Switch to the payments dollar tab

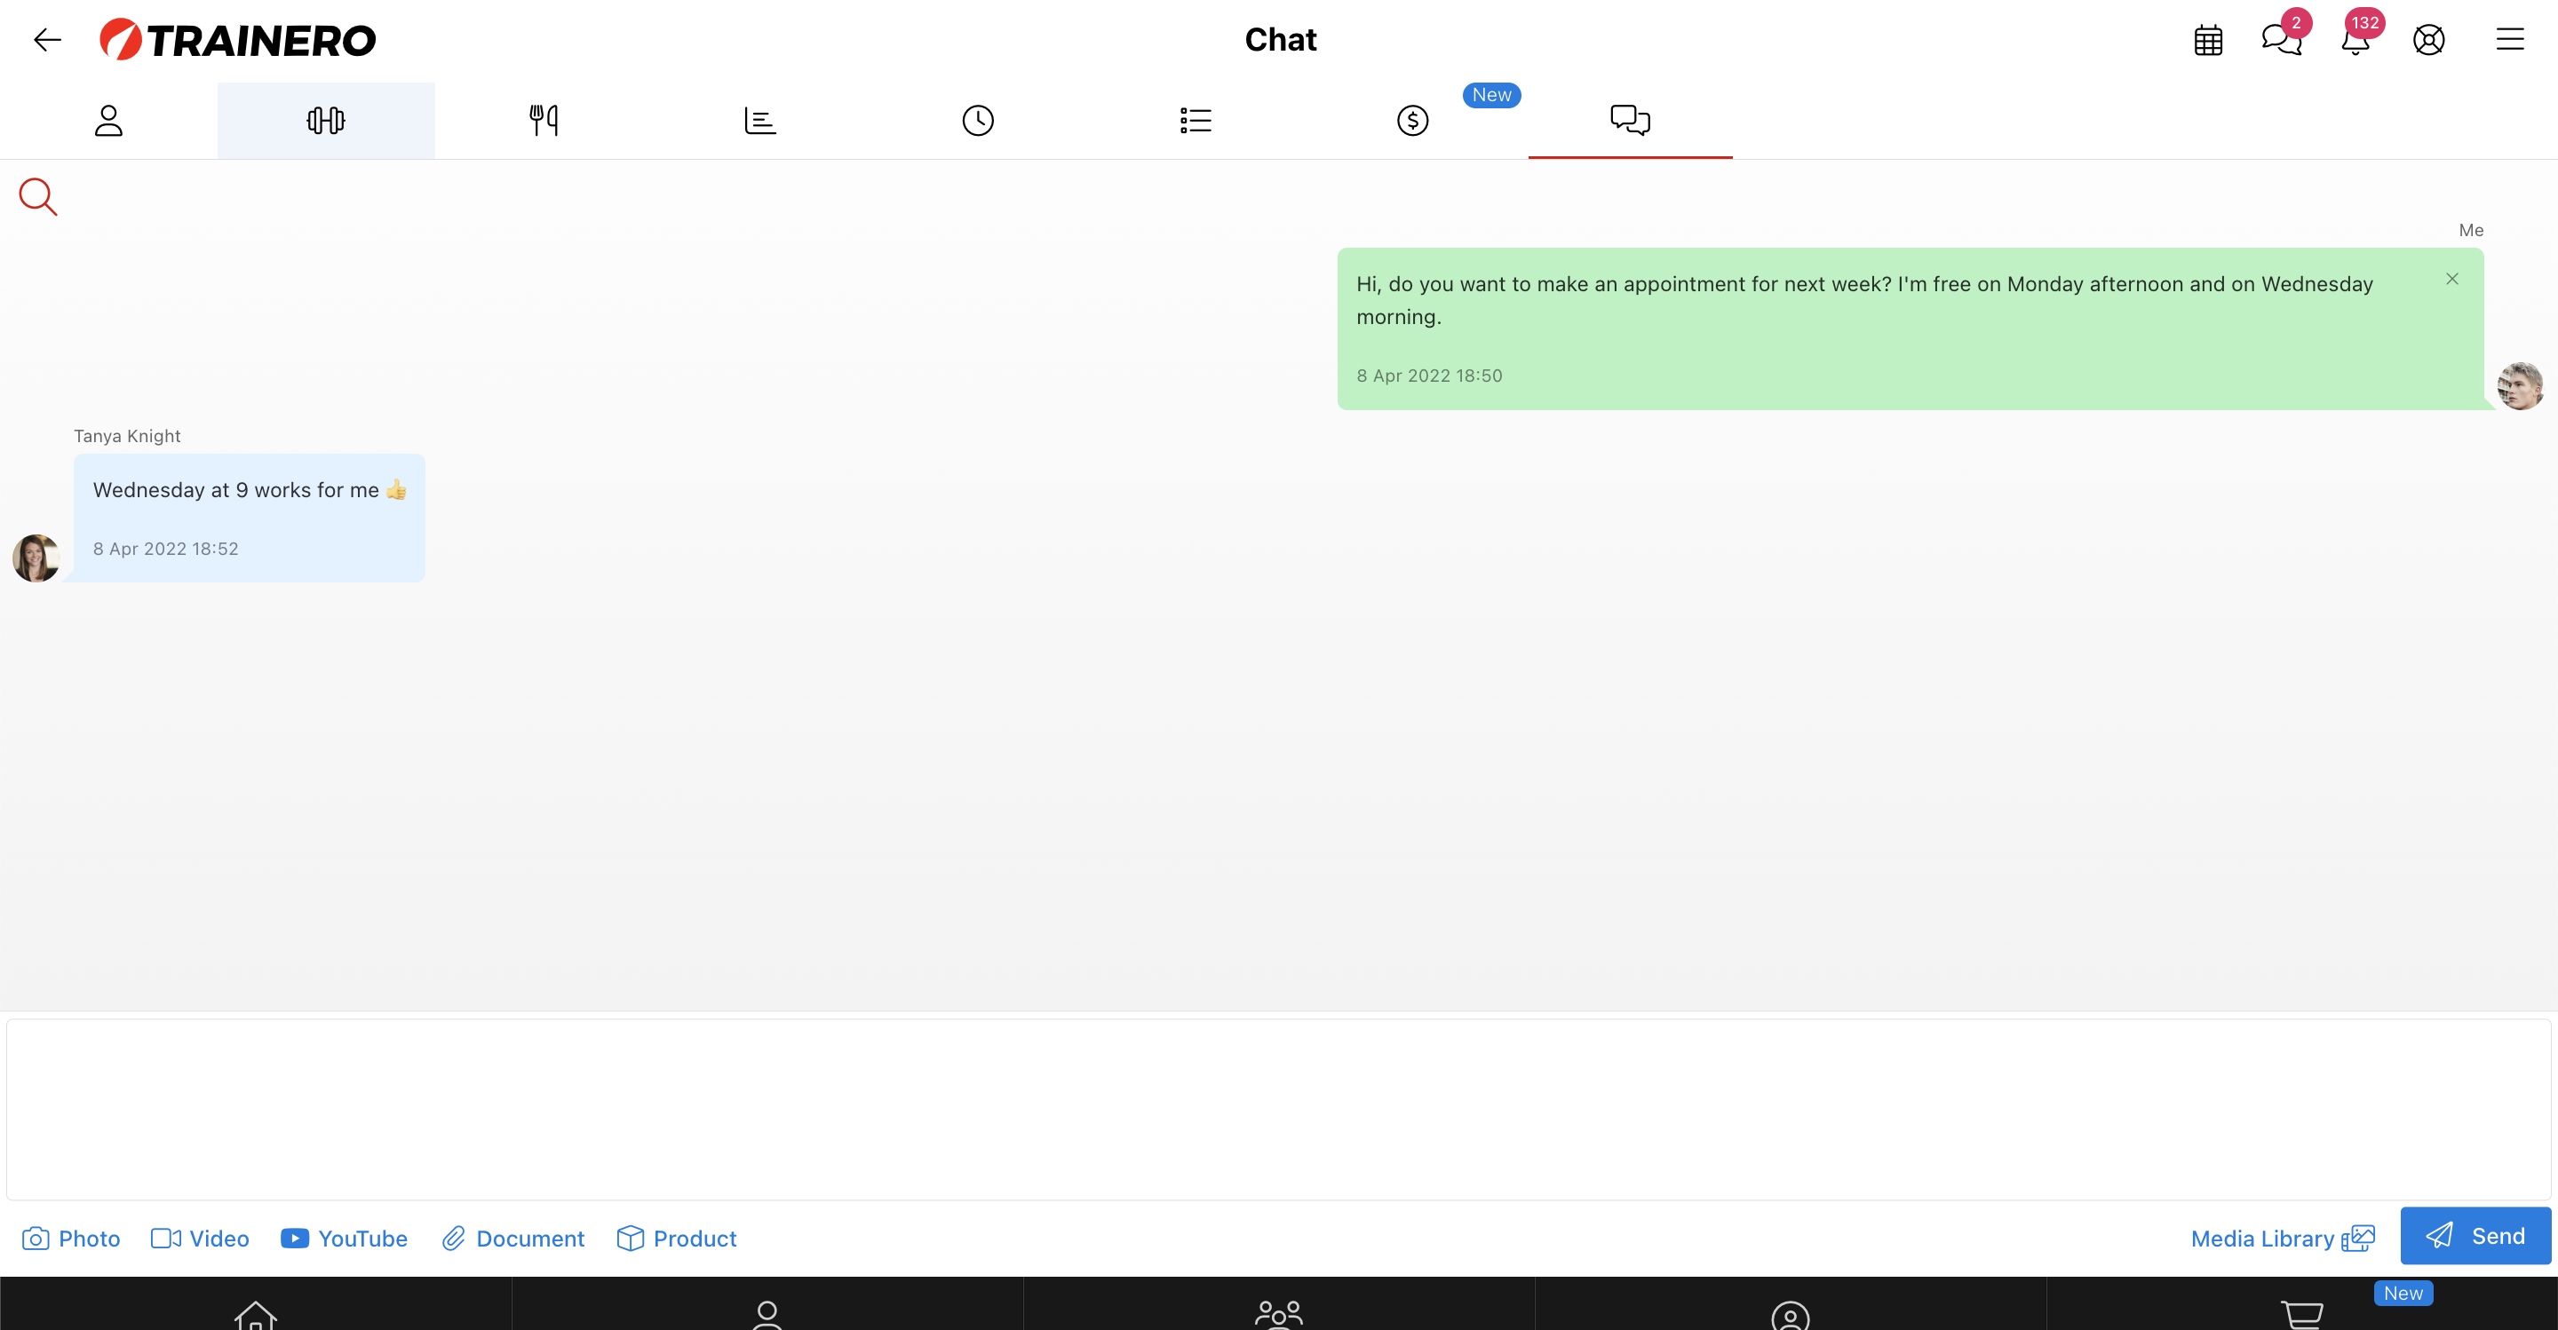[1413, 120]
